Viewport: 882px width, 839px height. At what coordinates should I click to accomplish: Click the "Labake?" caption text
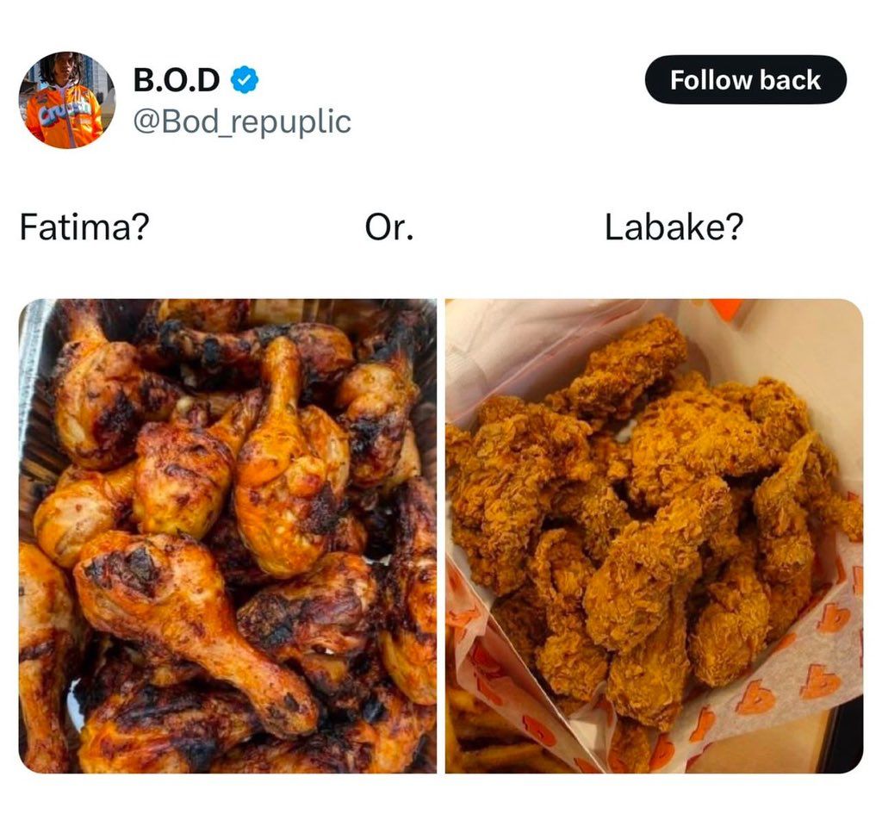click(674, 227)
